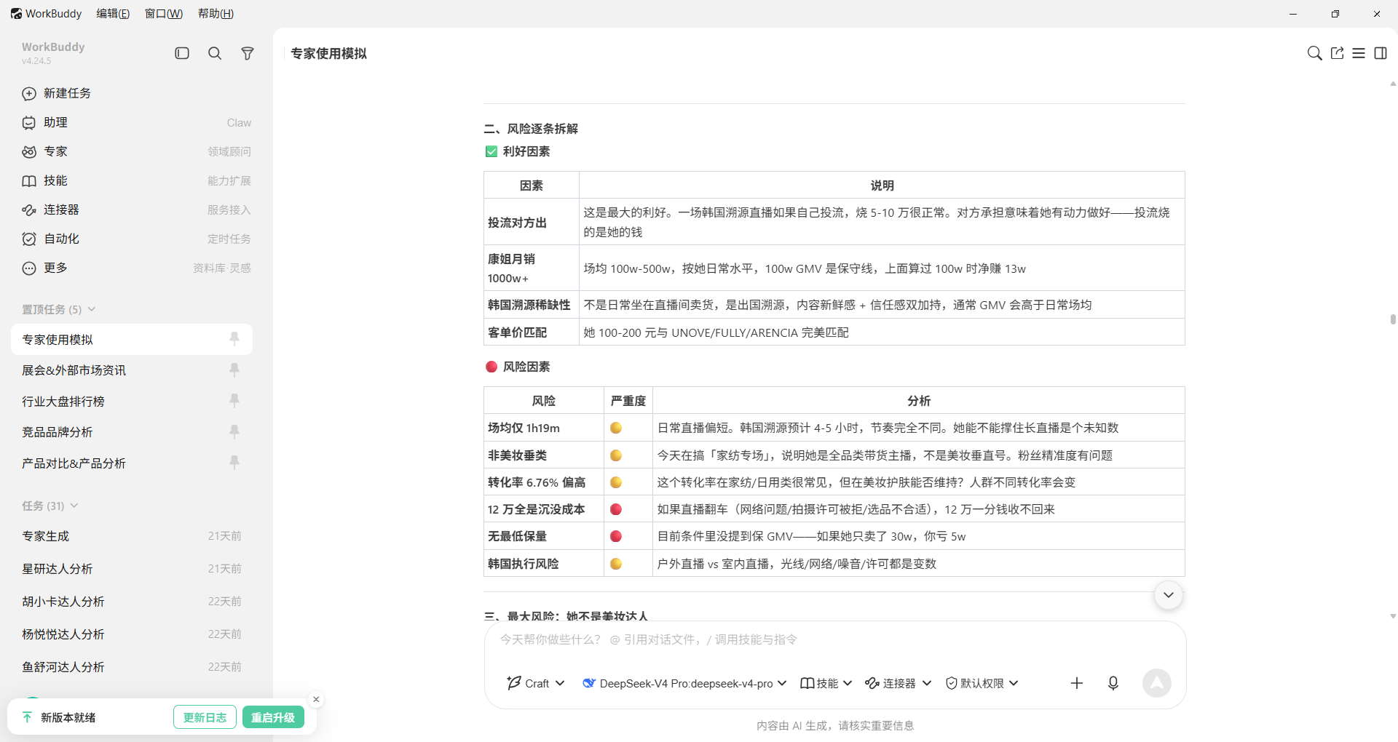Click the 客单价匹配 table cell
Screen dimensions: 1398x742
pos(532,332)
